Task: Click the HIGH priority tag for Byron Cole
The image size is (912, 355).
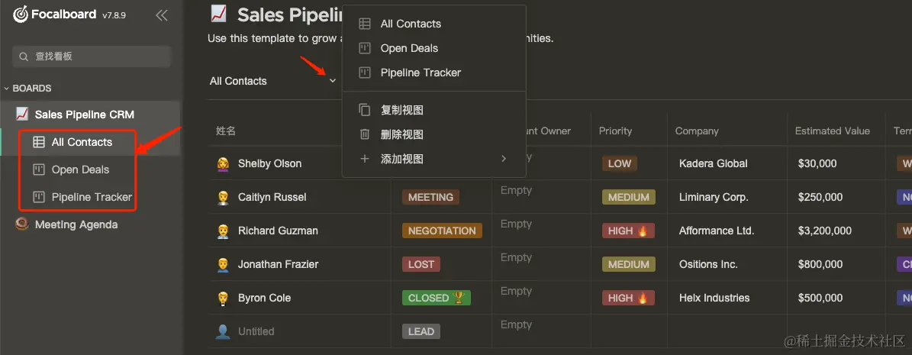Action: click(628, 298)
